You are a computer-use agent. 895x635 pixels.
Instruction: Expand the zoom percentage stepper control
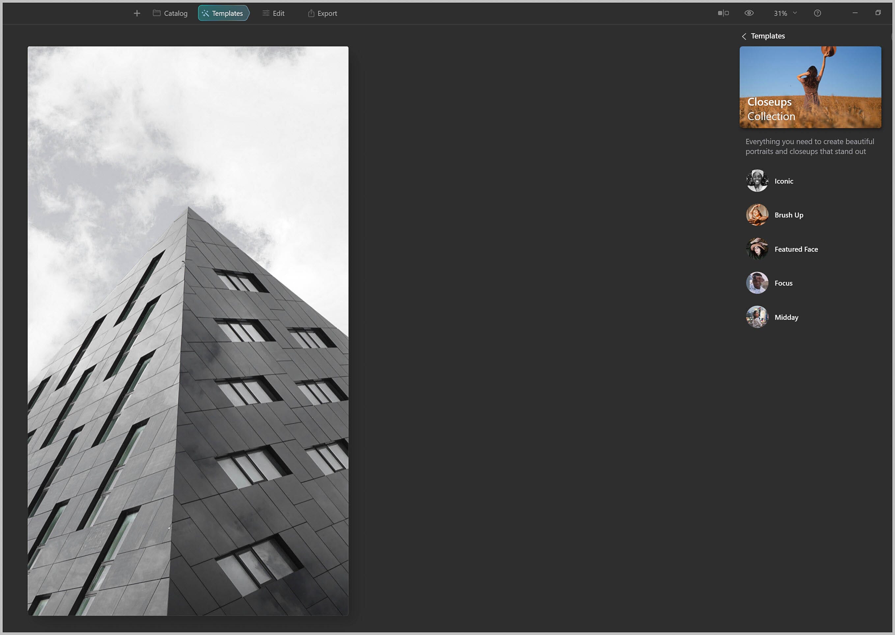[x=797, y=13]
